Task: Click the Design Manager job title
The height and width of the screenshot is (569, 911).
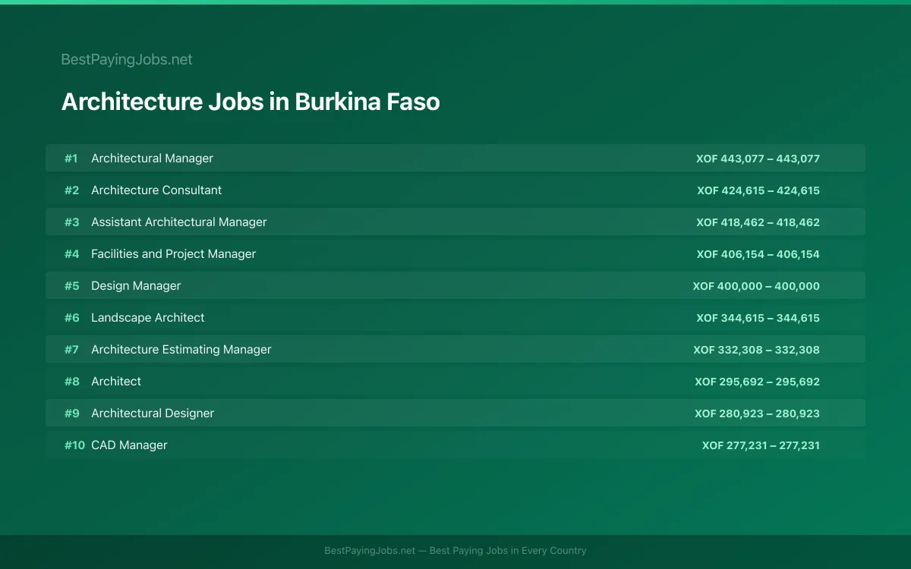Action: pyautogui.click(x=136, y=285)
